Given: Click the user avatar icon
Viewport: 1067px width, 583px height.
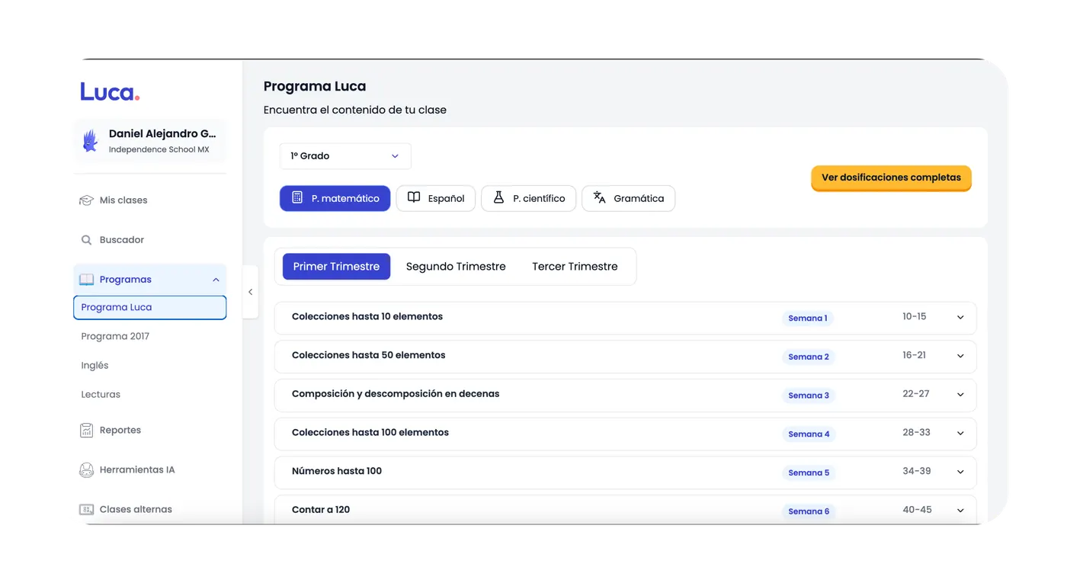Looking at the screenshot, I should tap(91, 141).
